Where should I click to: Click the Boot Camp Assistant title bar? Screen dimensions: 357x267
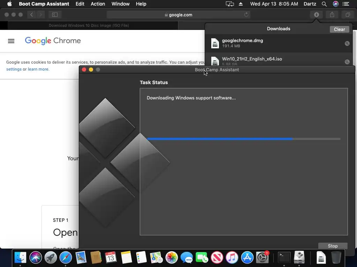217,70
